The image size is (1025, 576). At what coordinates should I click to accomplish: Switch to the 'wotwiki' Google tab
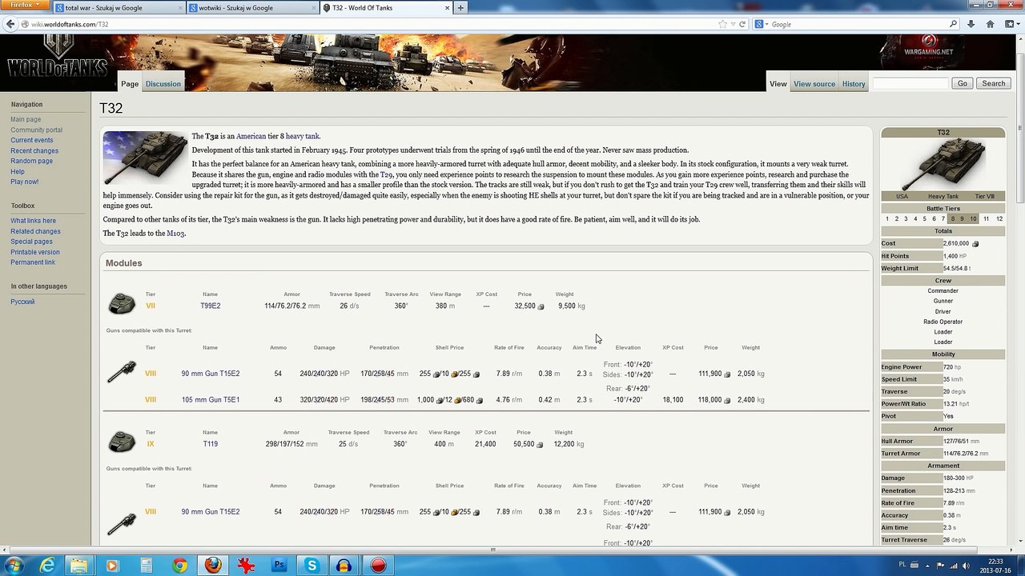coord(251,8)
